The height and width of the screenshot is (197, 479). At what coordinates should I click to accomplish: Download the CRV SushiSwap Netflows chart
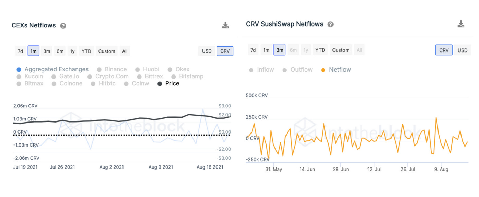click(x=461, y=24)
